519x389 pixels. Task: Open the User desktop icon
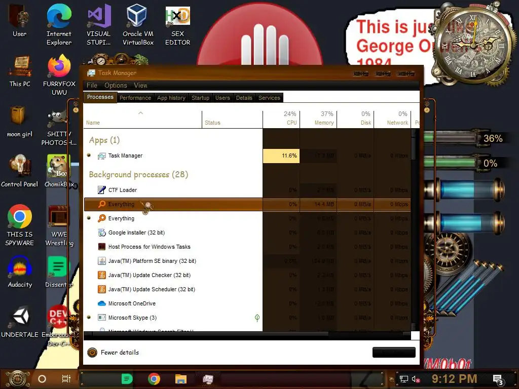(x=19, y=20)
